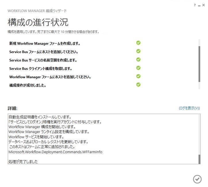Select step text Workflow Manager ファームにホストを追加してください
This screenshot has height=187, width=208.
pos(50,77)
